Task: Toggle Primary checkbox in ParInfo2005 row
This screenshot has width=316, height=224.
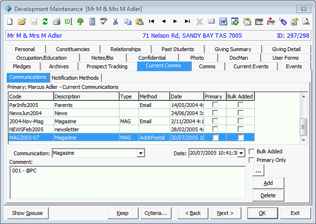Action: 215,105
